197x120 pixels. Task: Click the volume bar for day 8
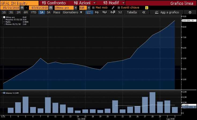48,105
